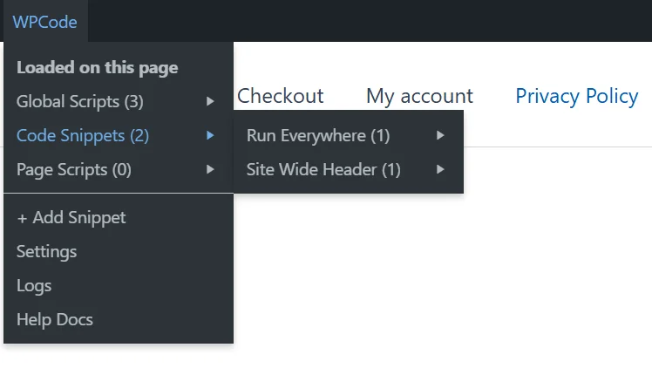Expand the Code Snippets submenu arrow
652x375 pixels.
[x=210, y=136]
